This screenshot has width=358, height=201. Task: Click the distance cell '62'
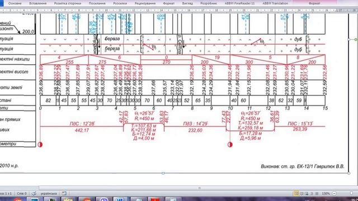coord(281,100)
